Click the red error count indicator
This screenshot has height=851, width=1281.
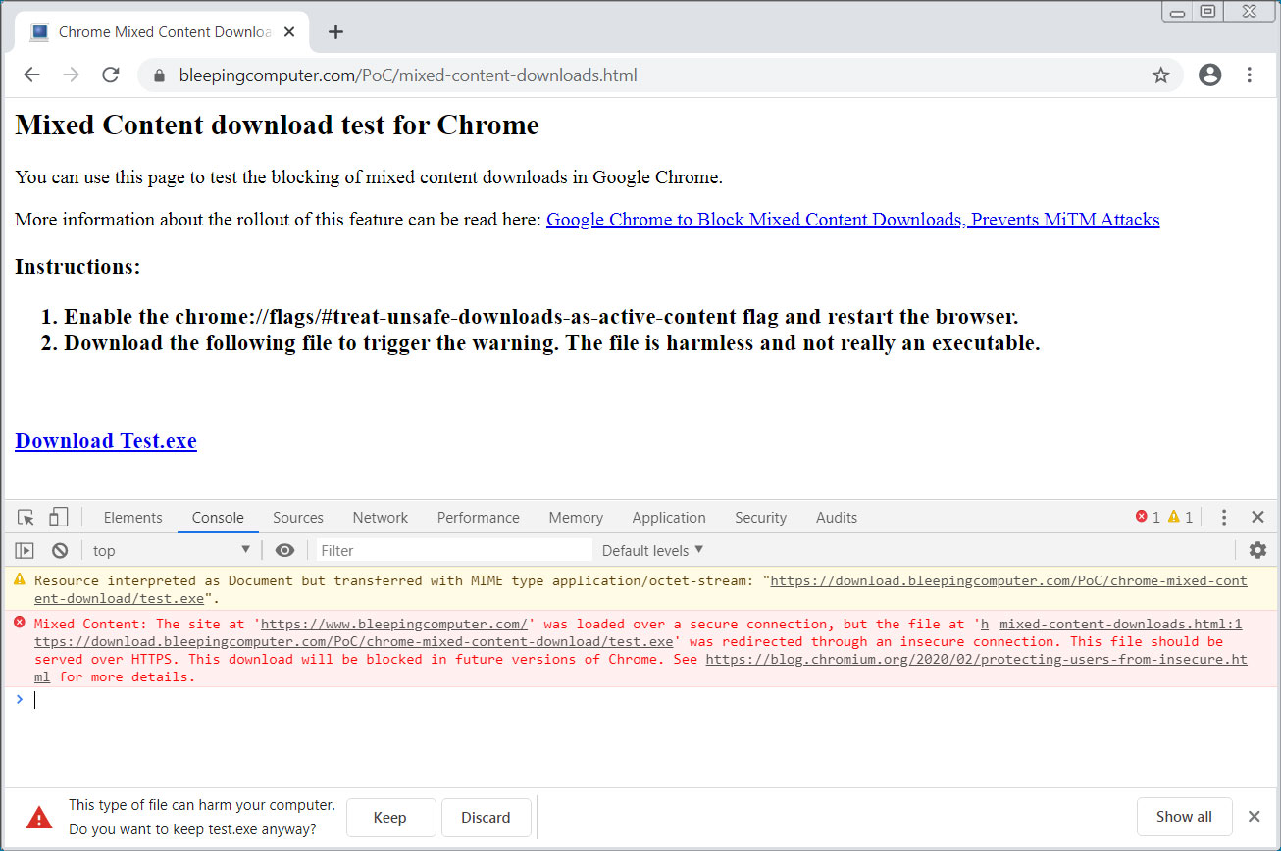1148,518
